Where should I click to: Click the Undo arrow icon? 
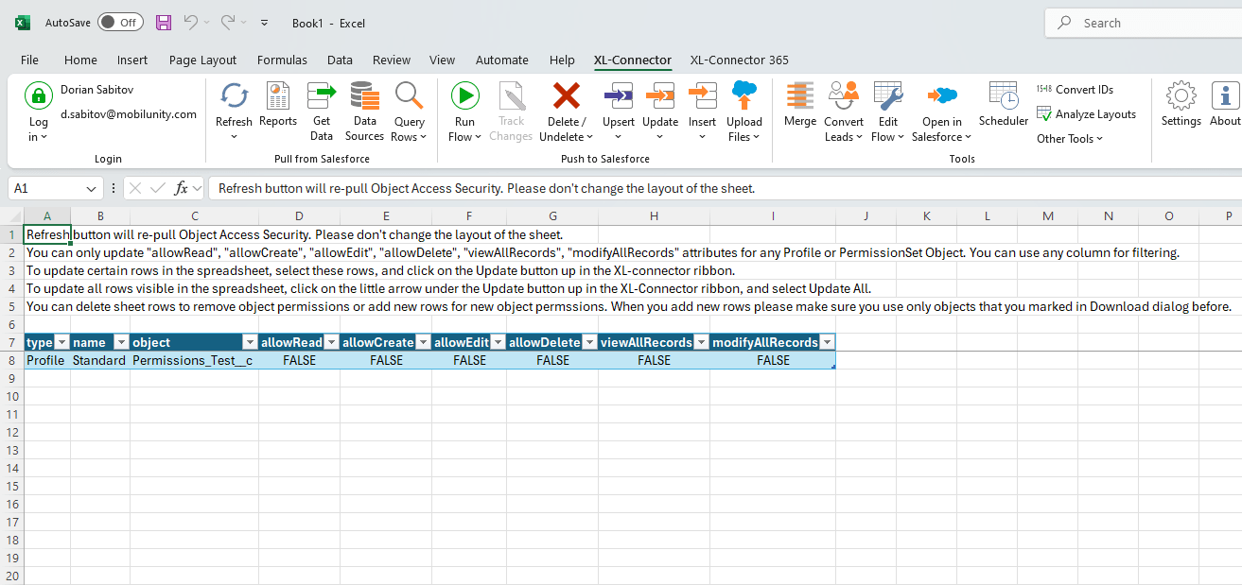click(191, 23)
